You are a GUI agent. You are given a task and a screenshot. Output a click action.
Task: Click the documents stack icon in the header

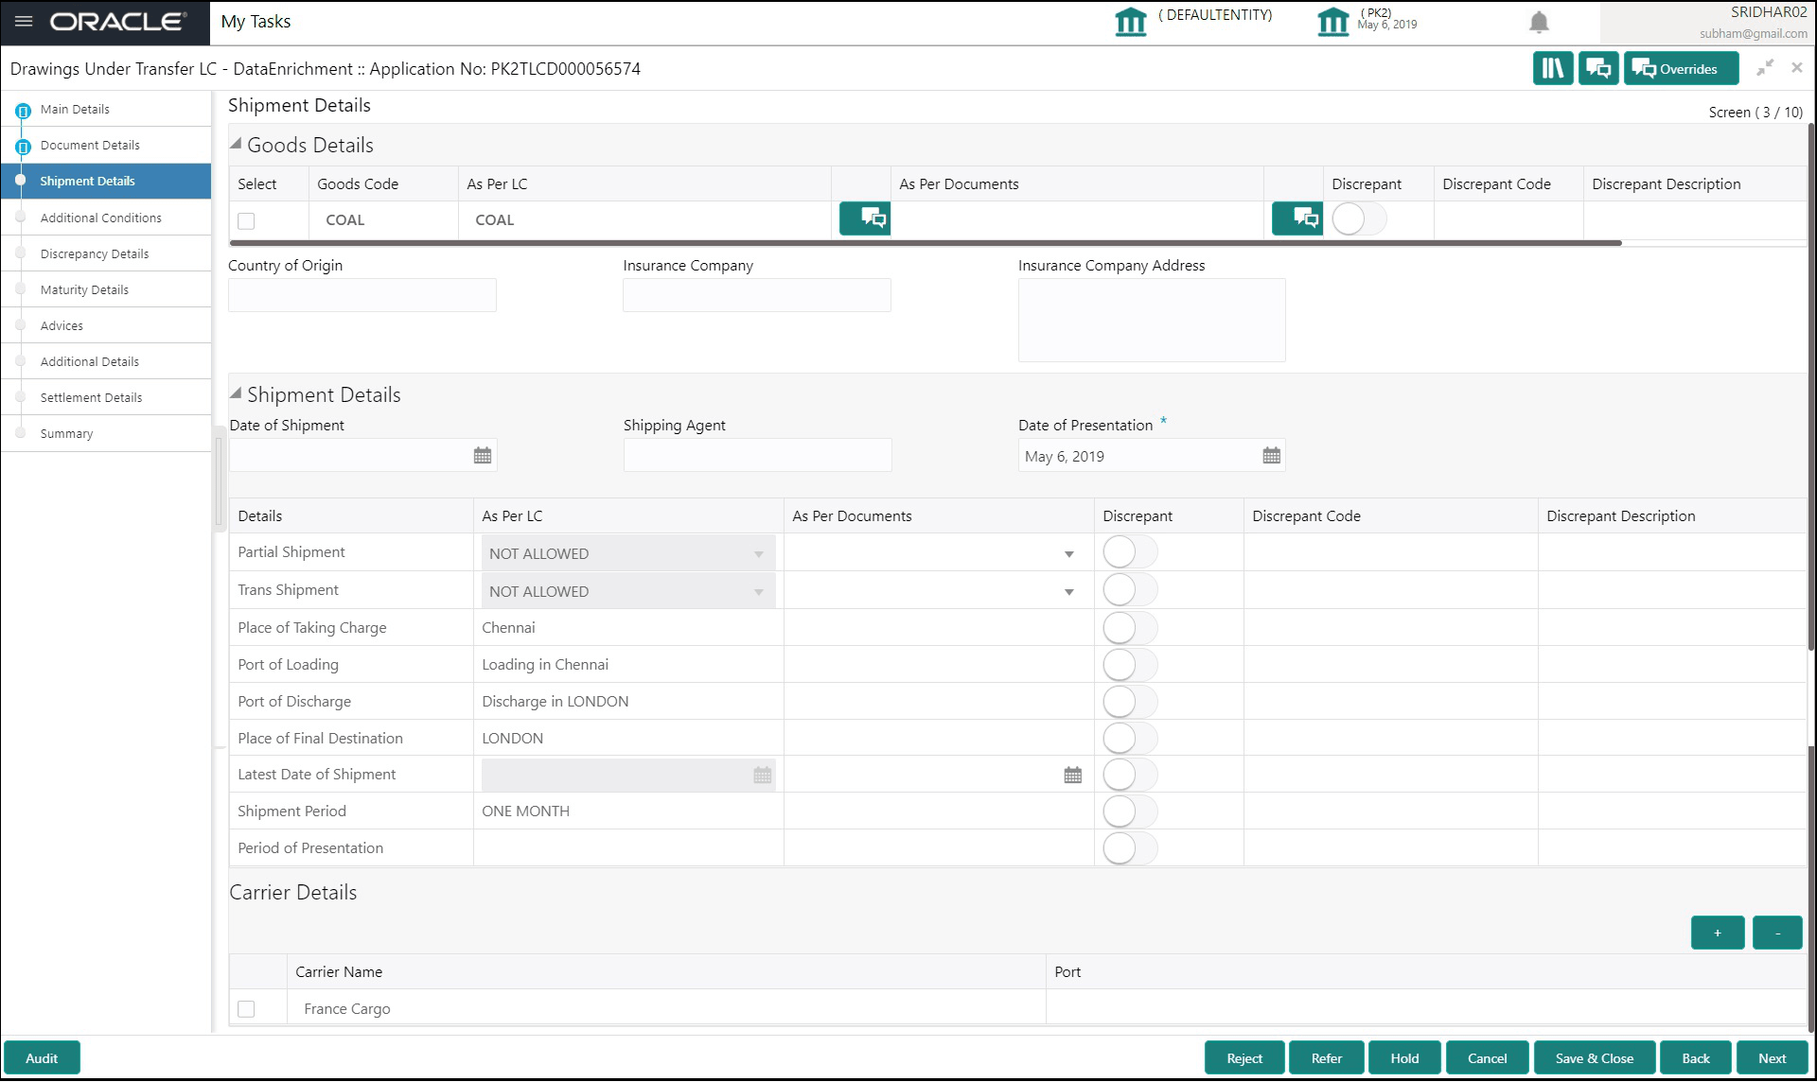click(x=1552, y=67)
